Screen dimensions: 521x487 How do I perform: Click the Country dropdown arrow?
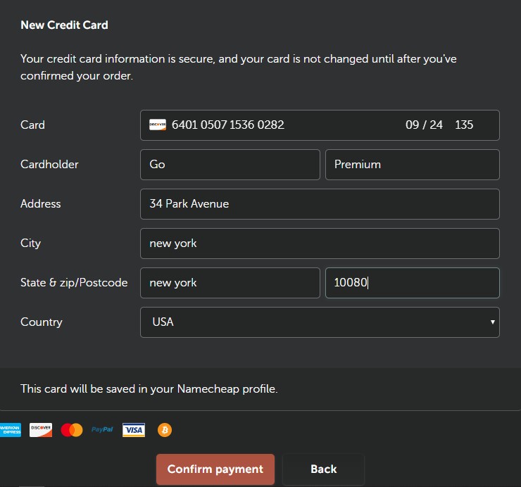pyautogui.click(x=492, y=322)
